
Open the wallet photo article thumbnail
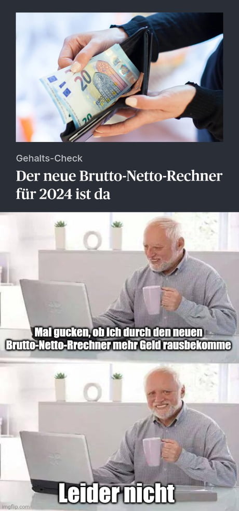point(119,77)
